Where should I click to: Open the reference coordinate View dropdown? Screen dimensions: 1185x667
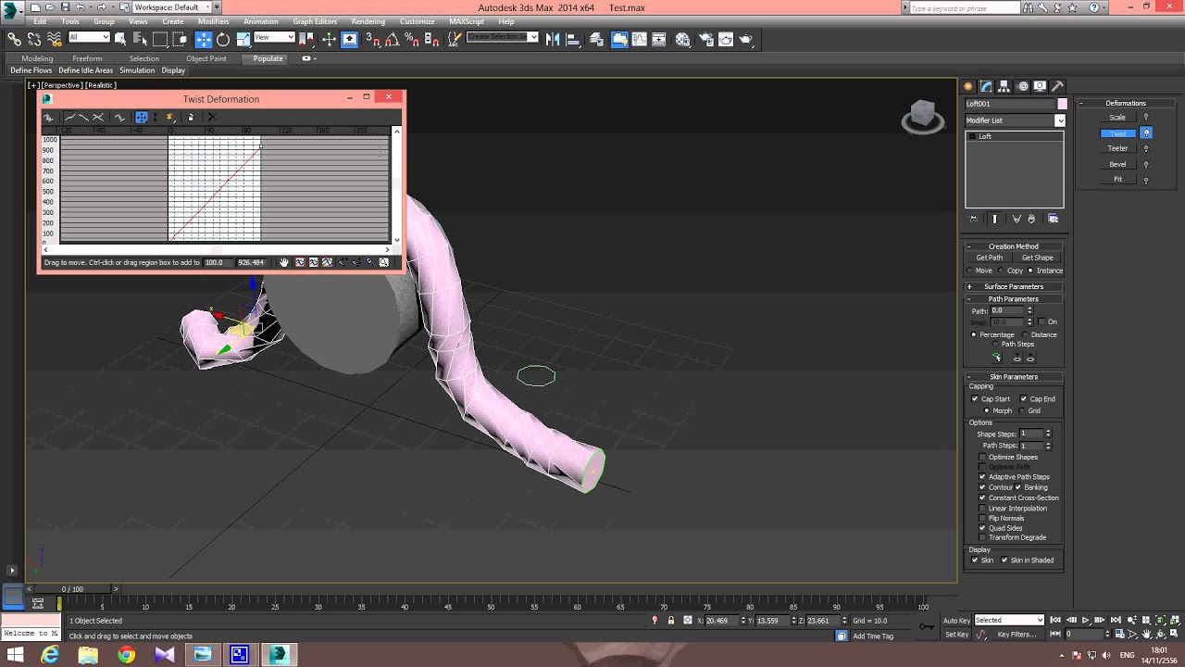[274, 38]
